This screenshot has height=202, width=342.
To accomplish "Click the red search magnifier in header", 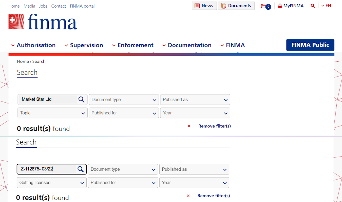I will (x=313, y=6).
